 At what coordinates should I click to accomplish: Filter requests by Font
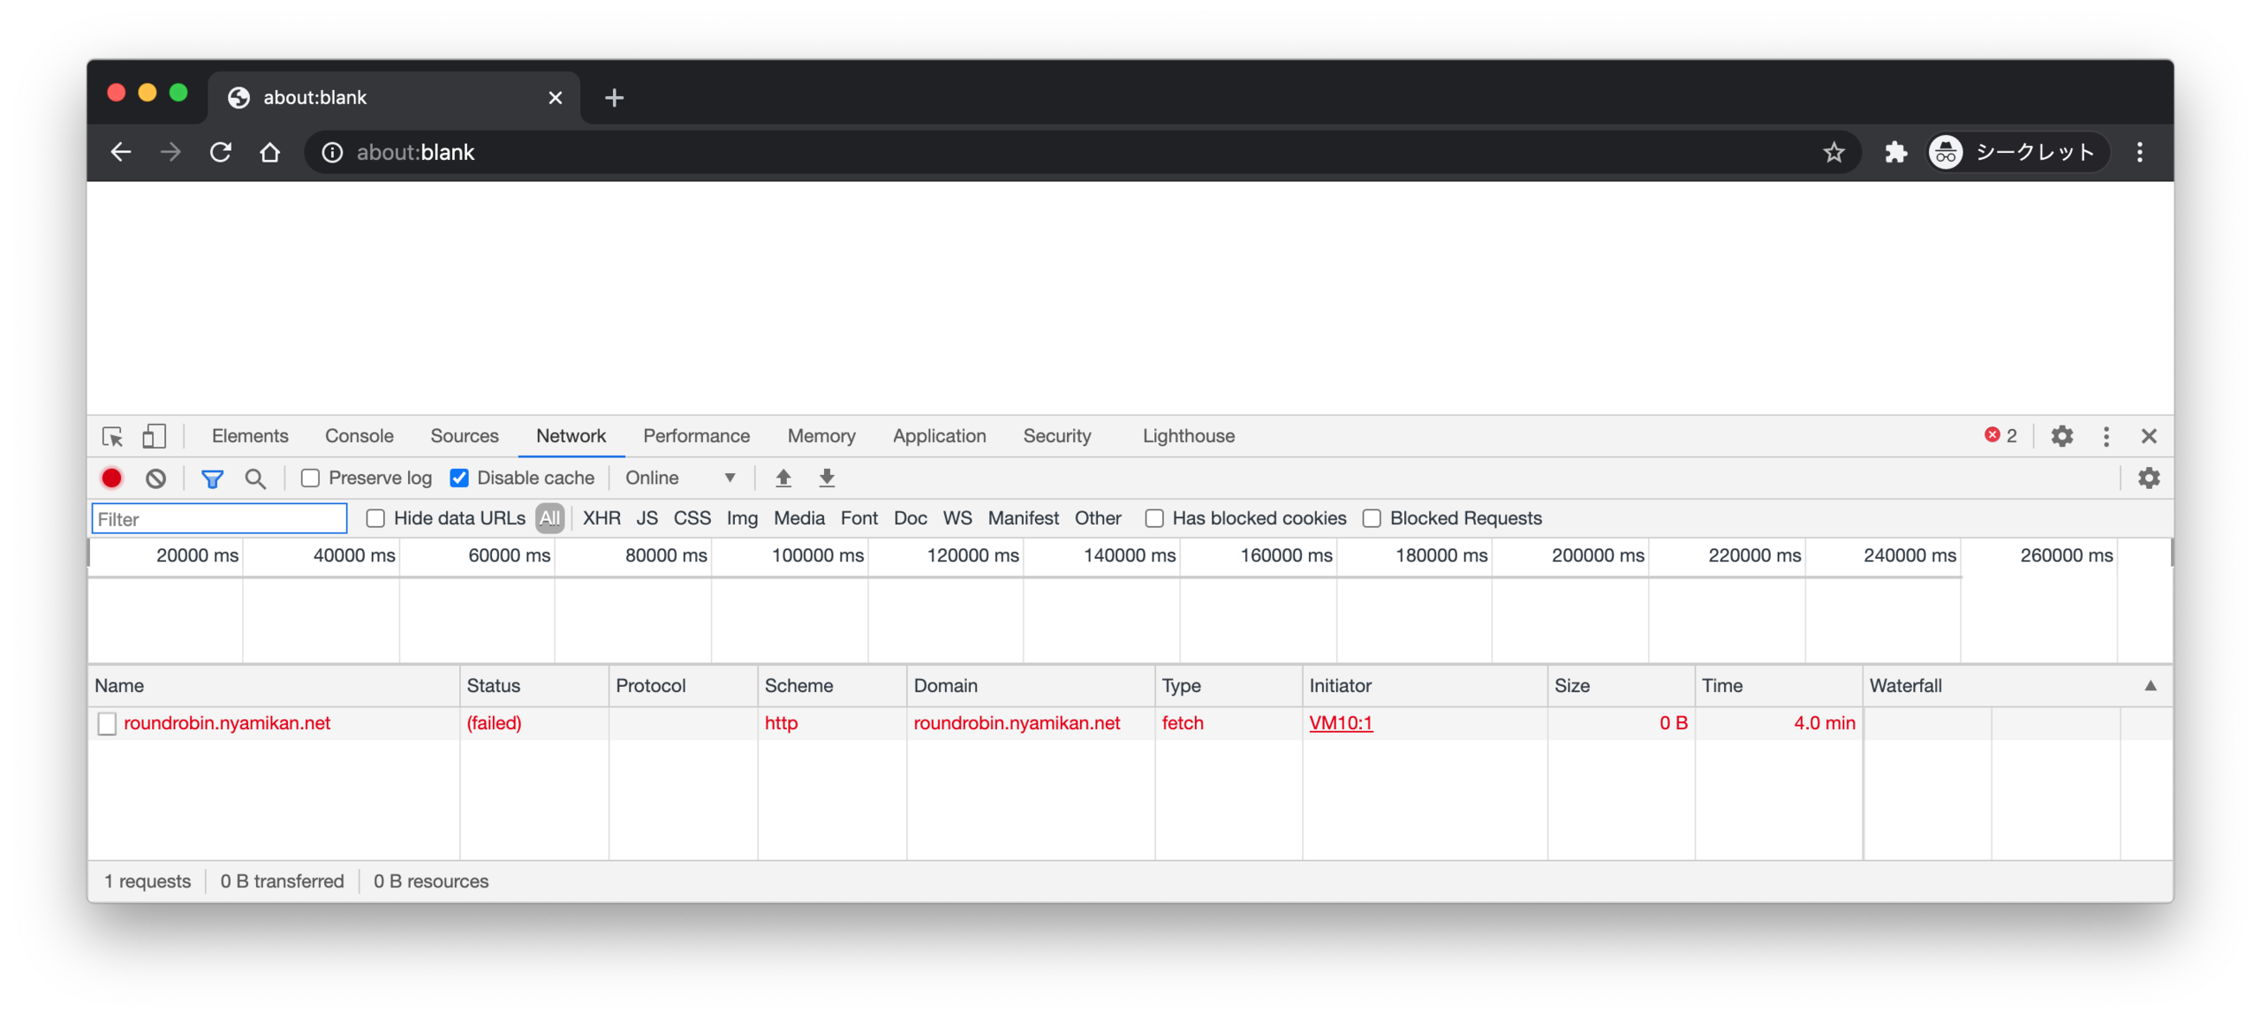858,518
